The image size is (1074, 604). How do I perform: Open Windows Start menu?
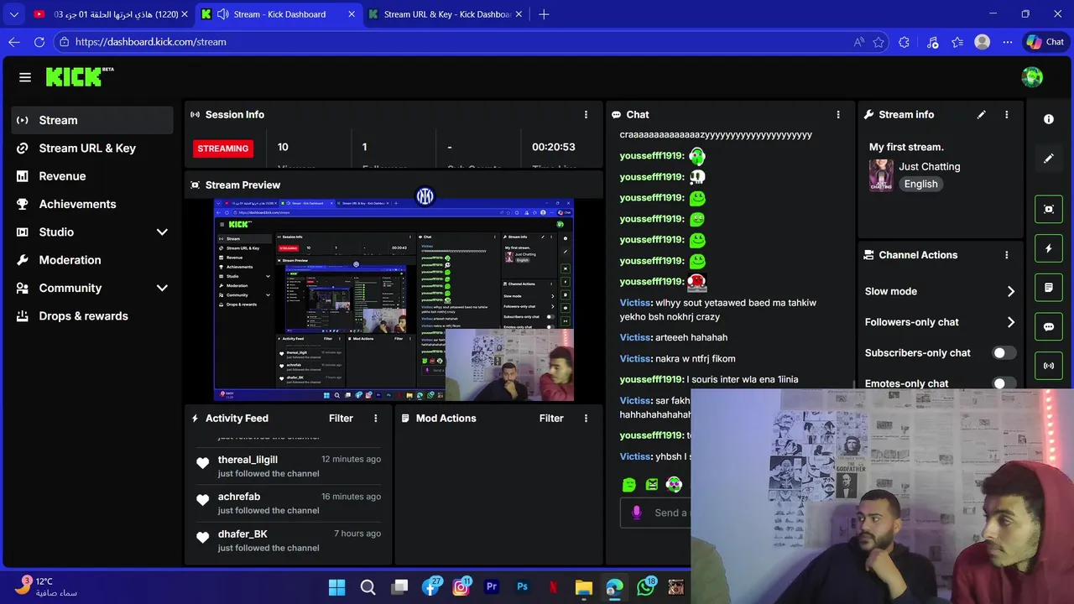[336, 587]
